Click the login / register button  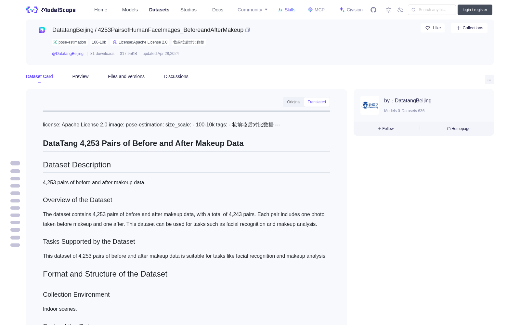pos(475,10)
